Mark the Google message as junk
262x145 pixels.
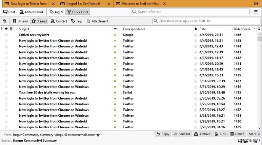coord(195,35)
